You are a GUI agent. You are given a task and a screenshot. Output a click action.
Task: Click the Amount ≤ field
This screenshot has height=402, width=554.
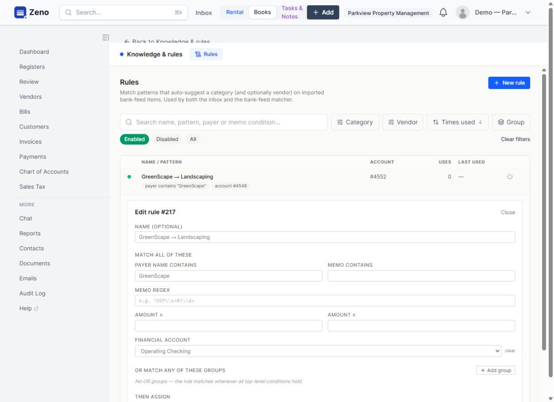pyautogui.click(x=421, y=326)
